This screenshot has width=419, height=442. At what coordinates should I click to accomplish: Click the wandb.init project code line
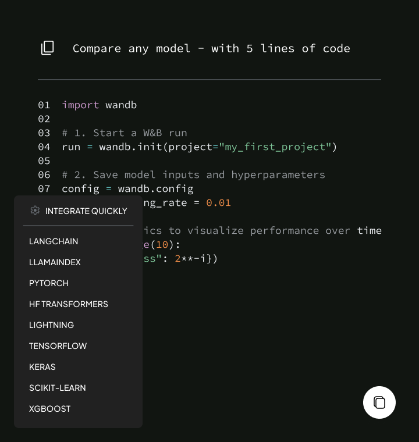click(x=199, y=147)
